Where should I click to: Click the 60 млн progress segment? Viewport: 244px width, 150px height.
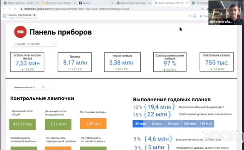point(157,124)
